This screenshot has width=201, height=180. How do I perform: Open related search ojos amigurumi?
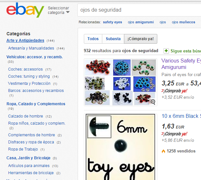point(140,22)
